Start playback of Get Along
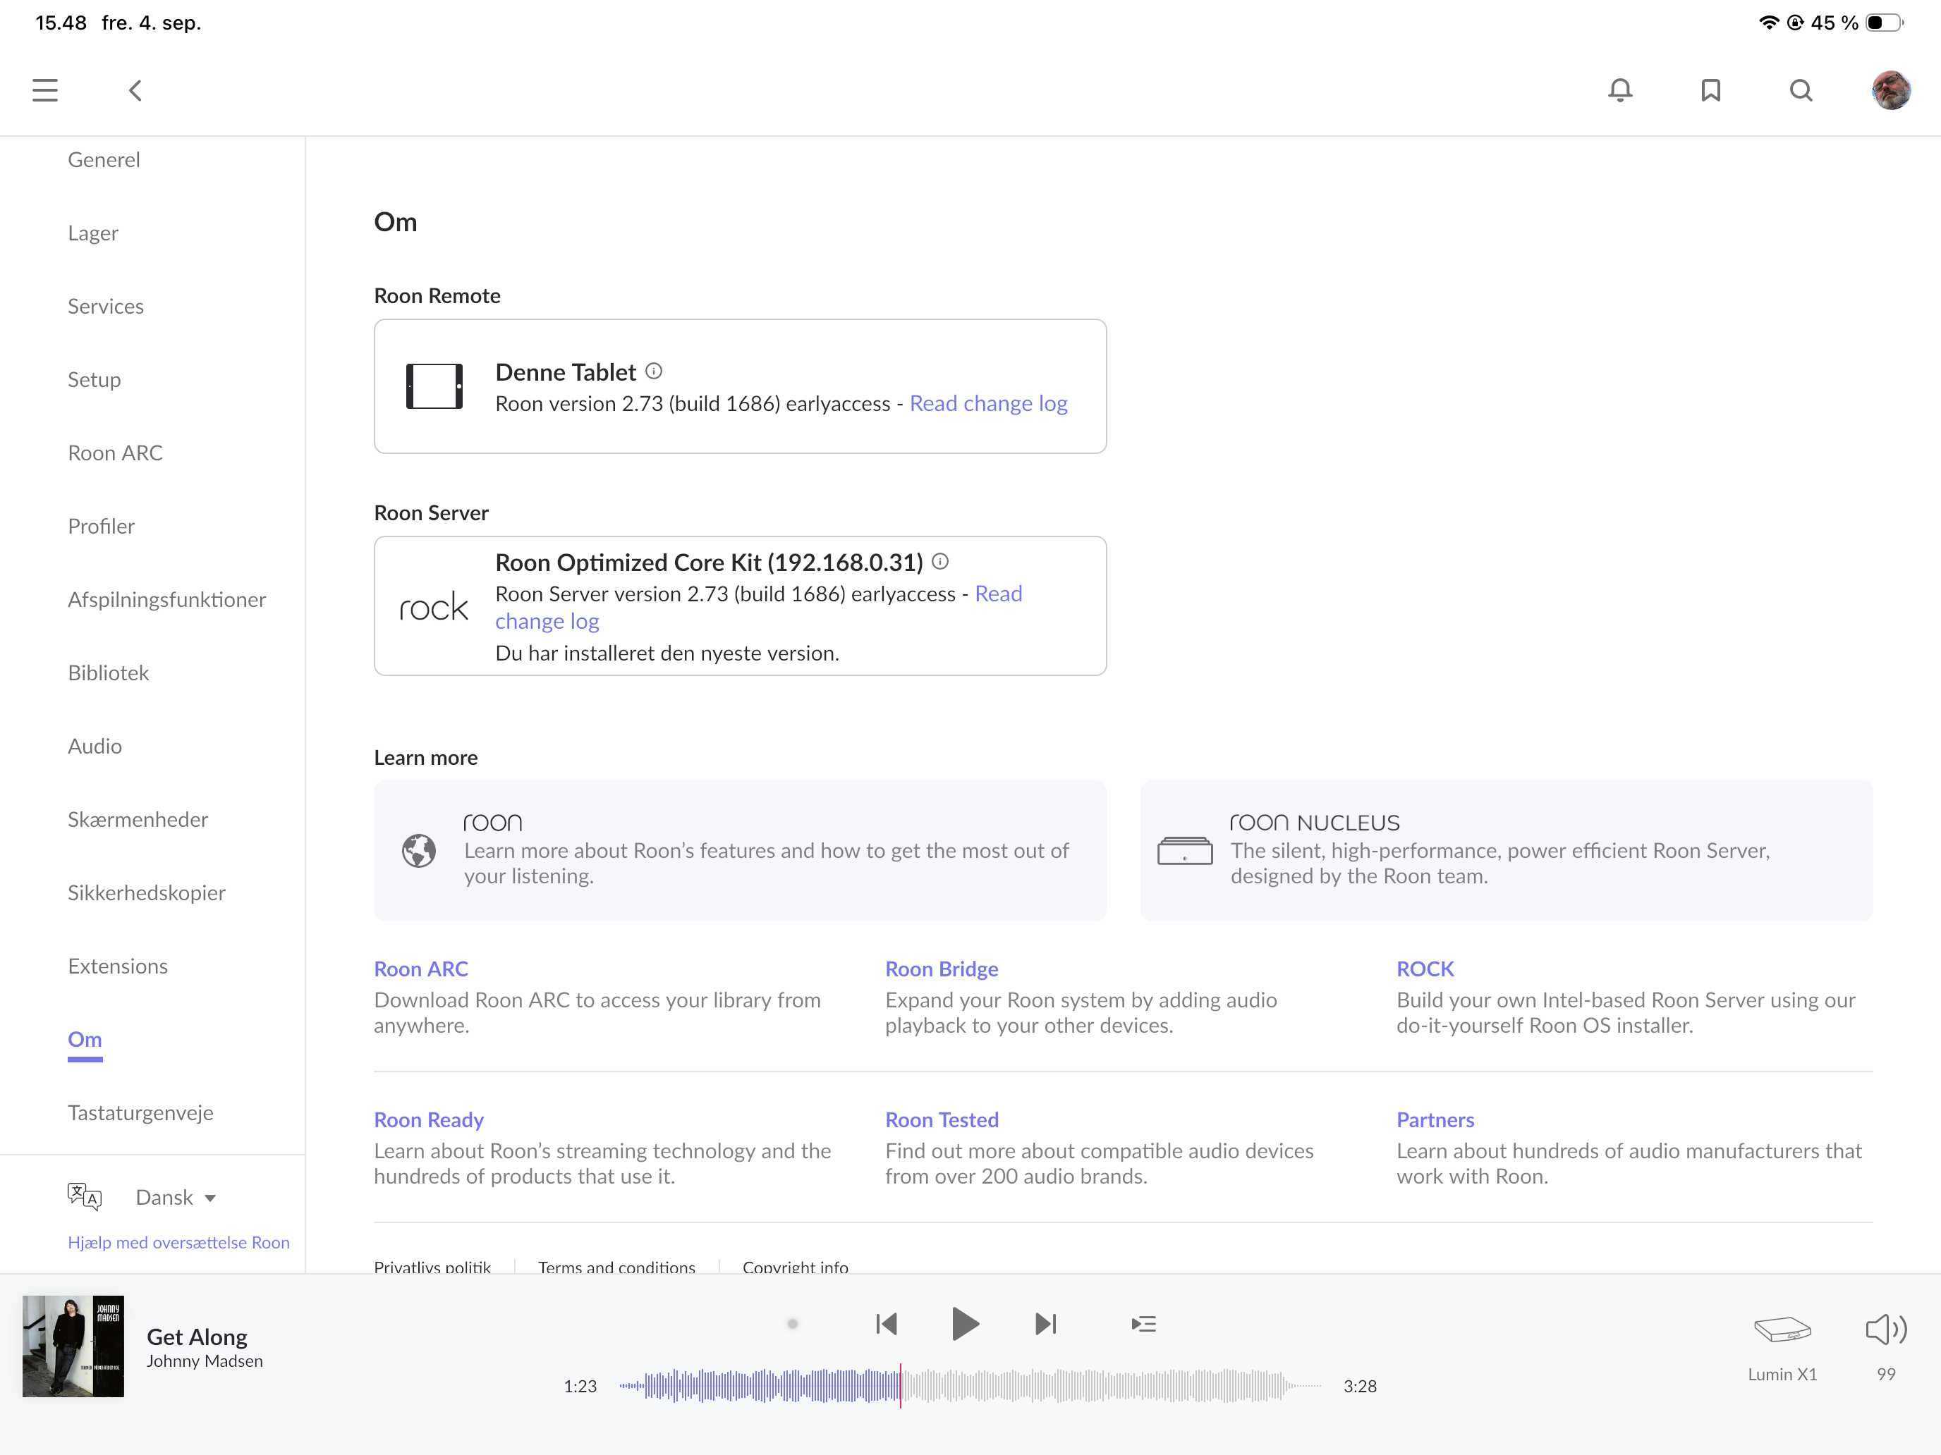The height and width of the screenshot is (1455, 1941). (964, 1323)
